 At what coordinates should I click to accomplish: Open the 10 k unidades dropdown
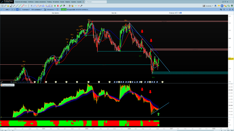[x=37, y=10]
